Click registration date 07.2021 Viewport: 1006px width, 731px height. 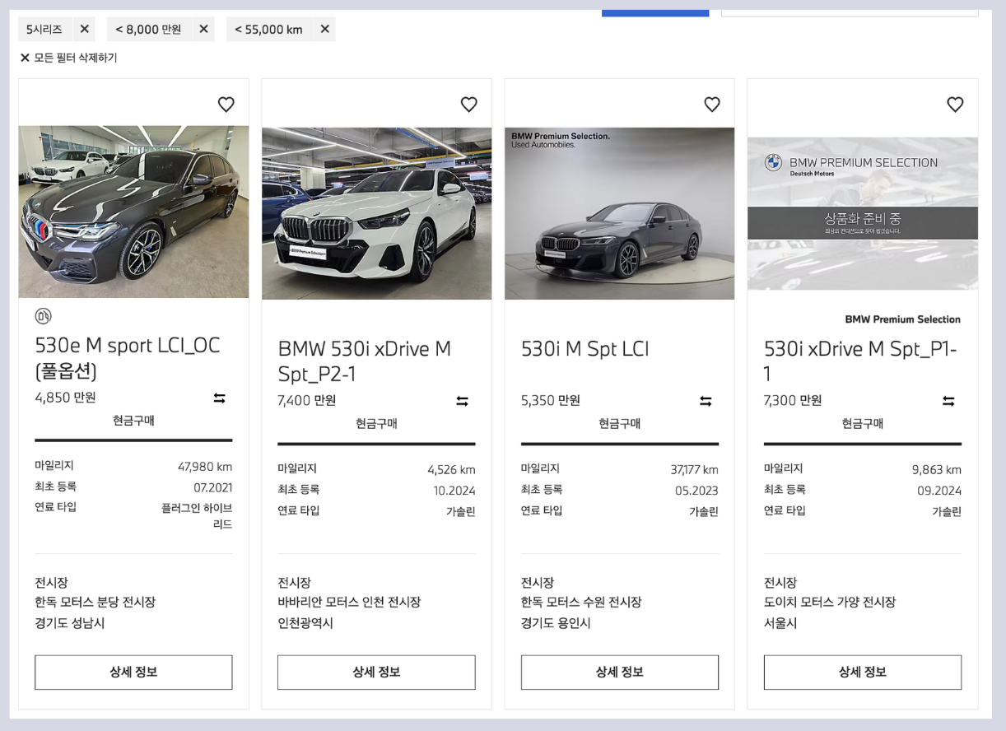click(213, 487)
